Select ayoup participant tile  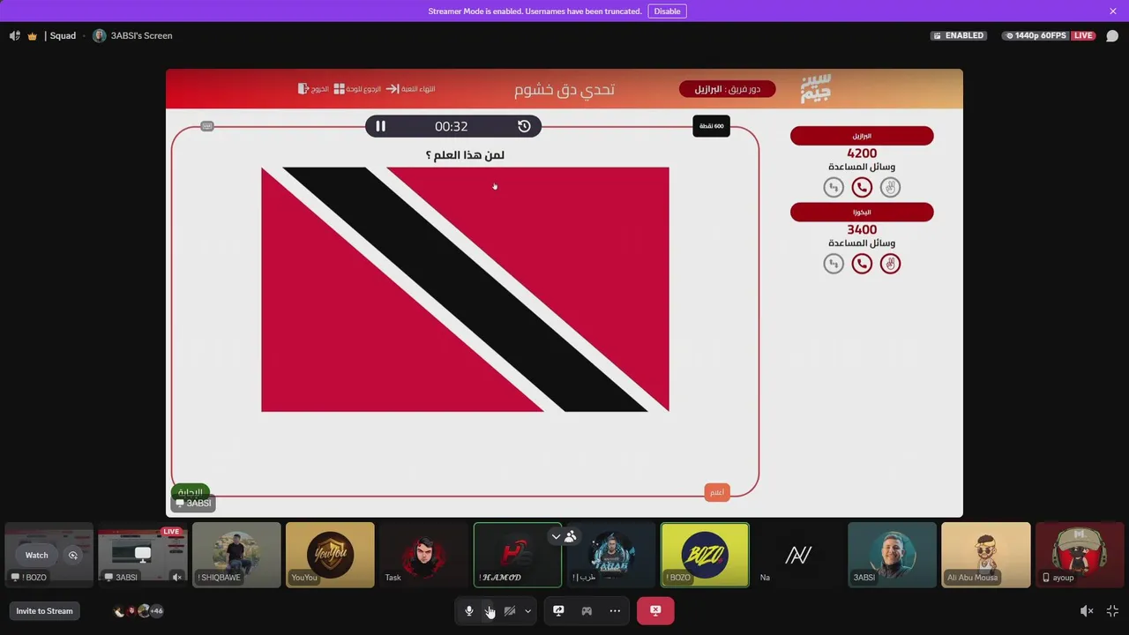point(1079,555)
